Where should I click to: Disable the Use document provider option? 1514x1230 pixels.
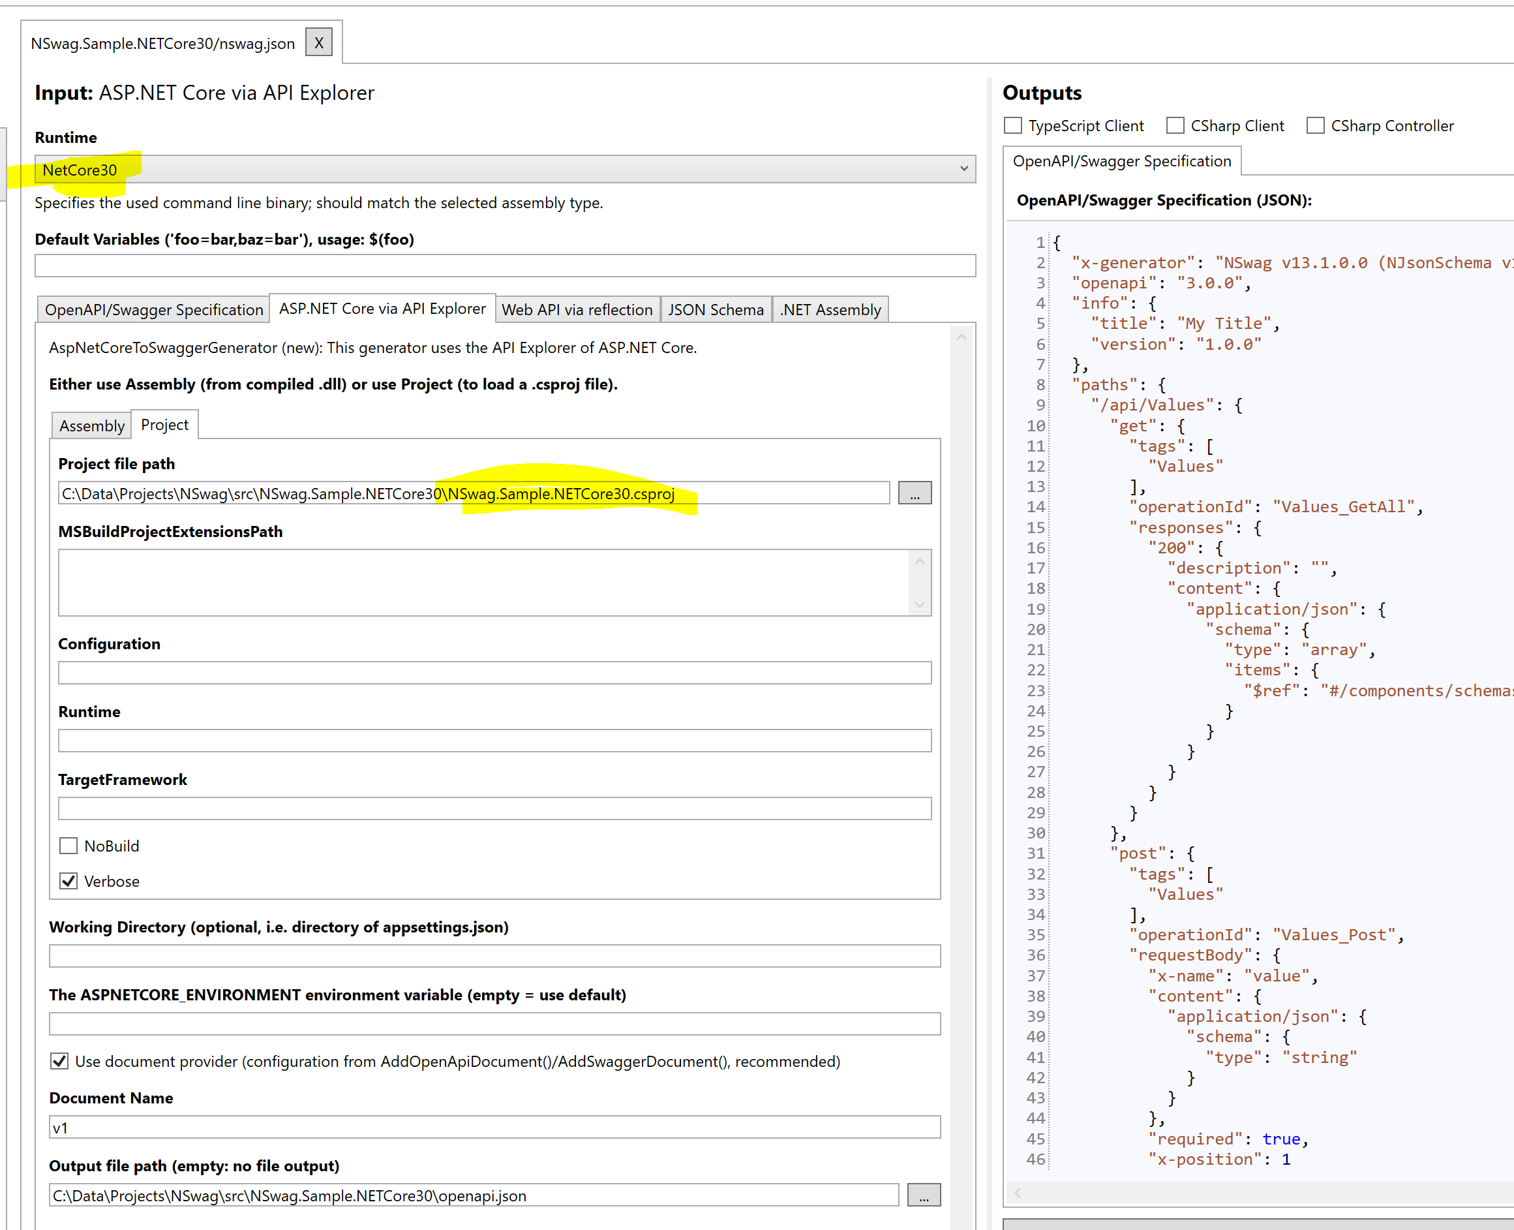59,1060
